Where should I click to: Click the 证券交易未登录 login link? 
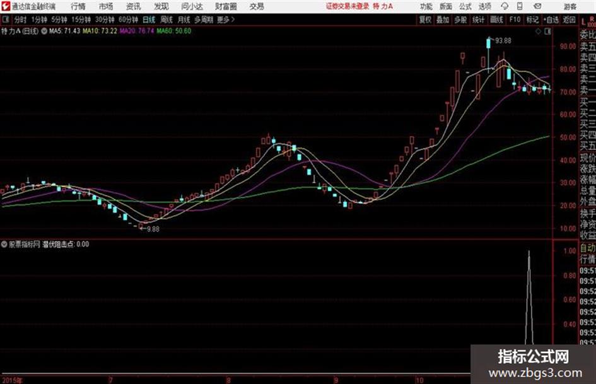click(x=348, y=6)
